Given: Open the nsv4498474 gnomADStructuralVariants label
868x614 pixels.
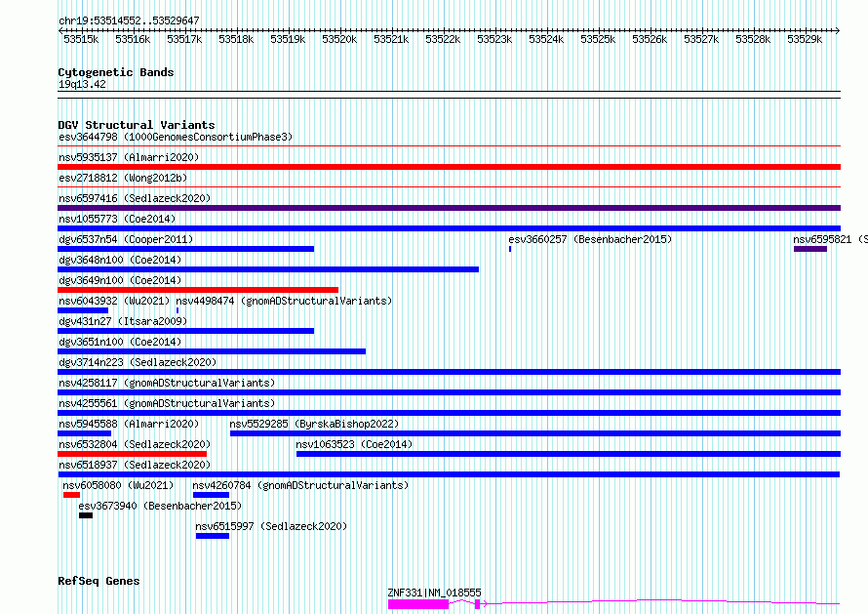Looking at the screenshot, I should click(x=284, y=301).
